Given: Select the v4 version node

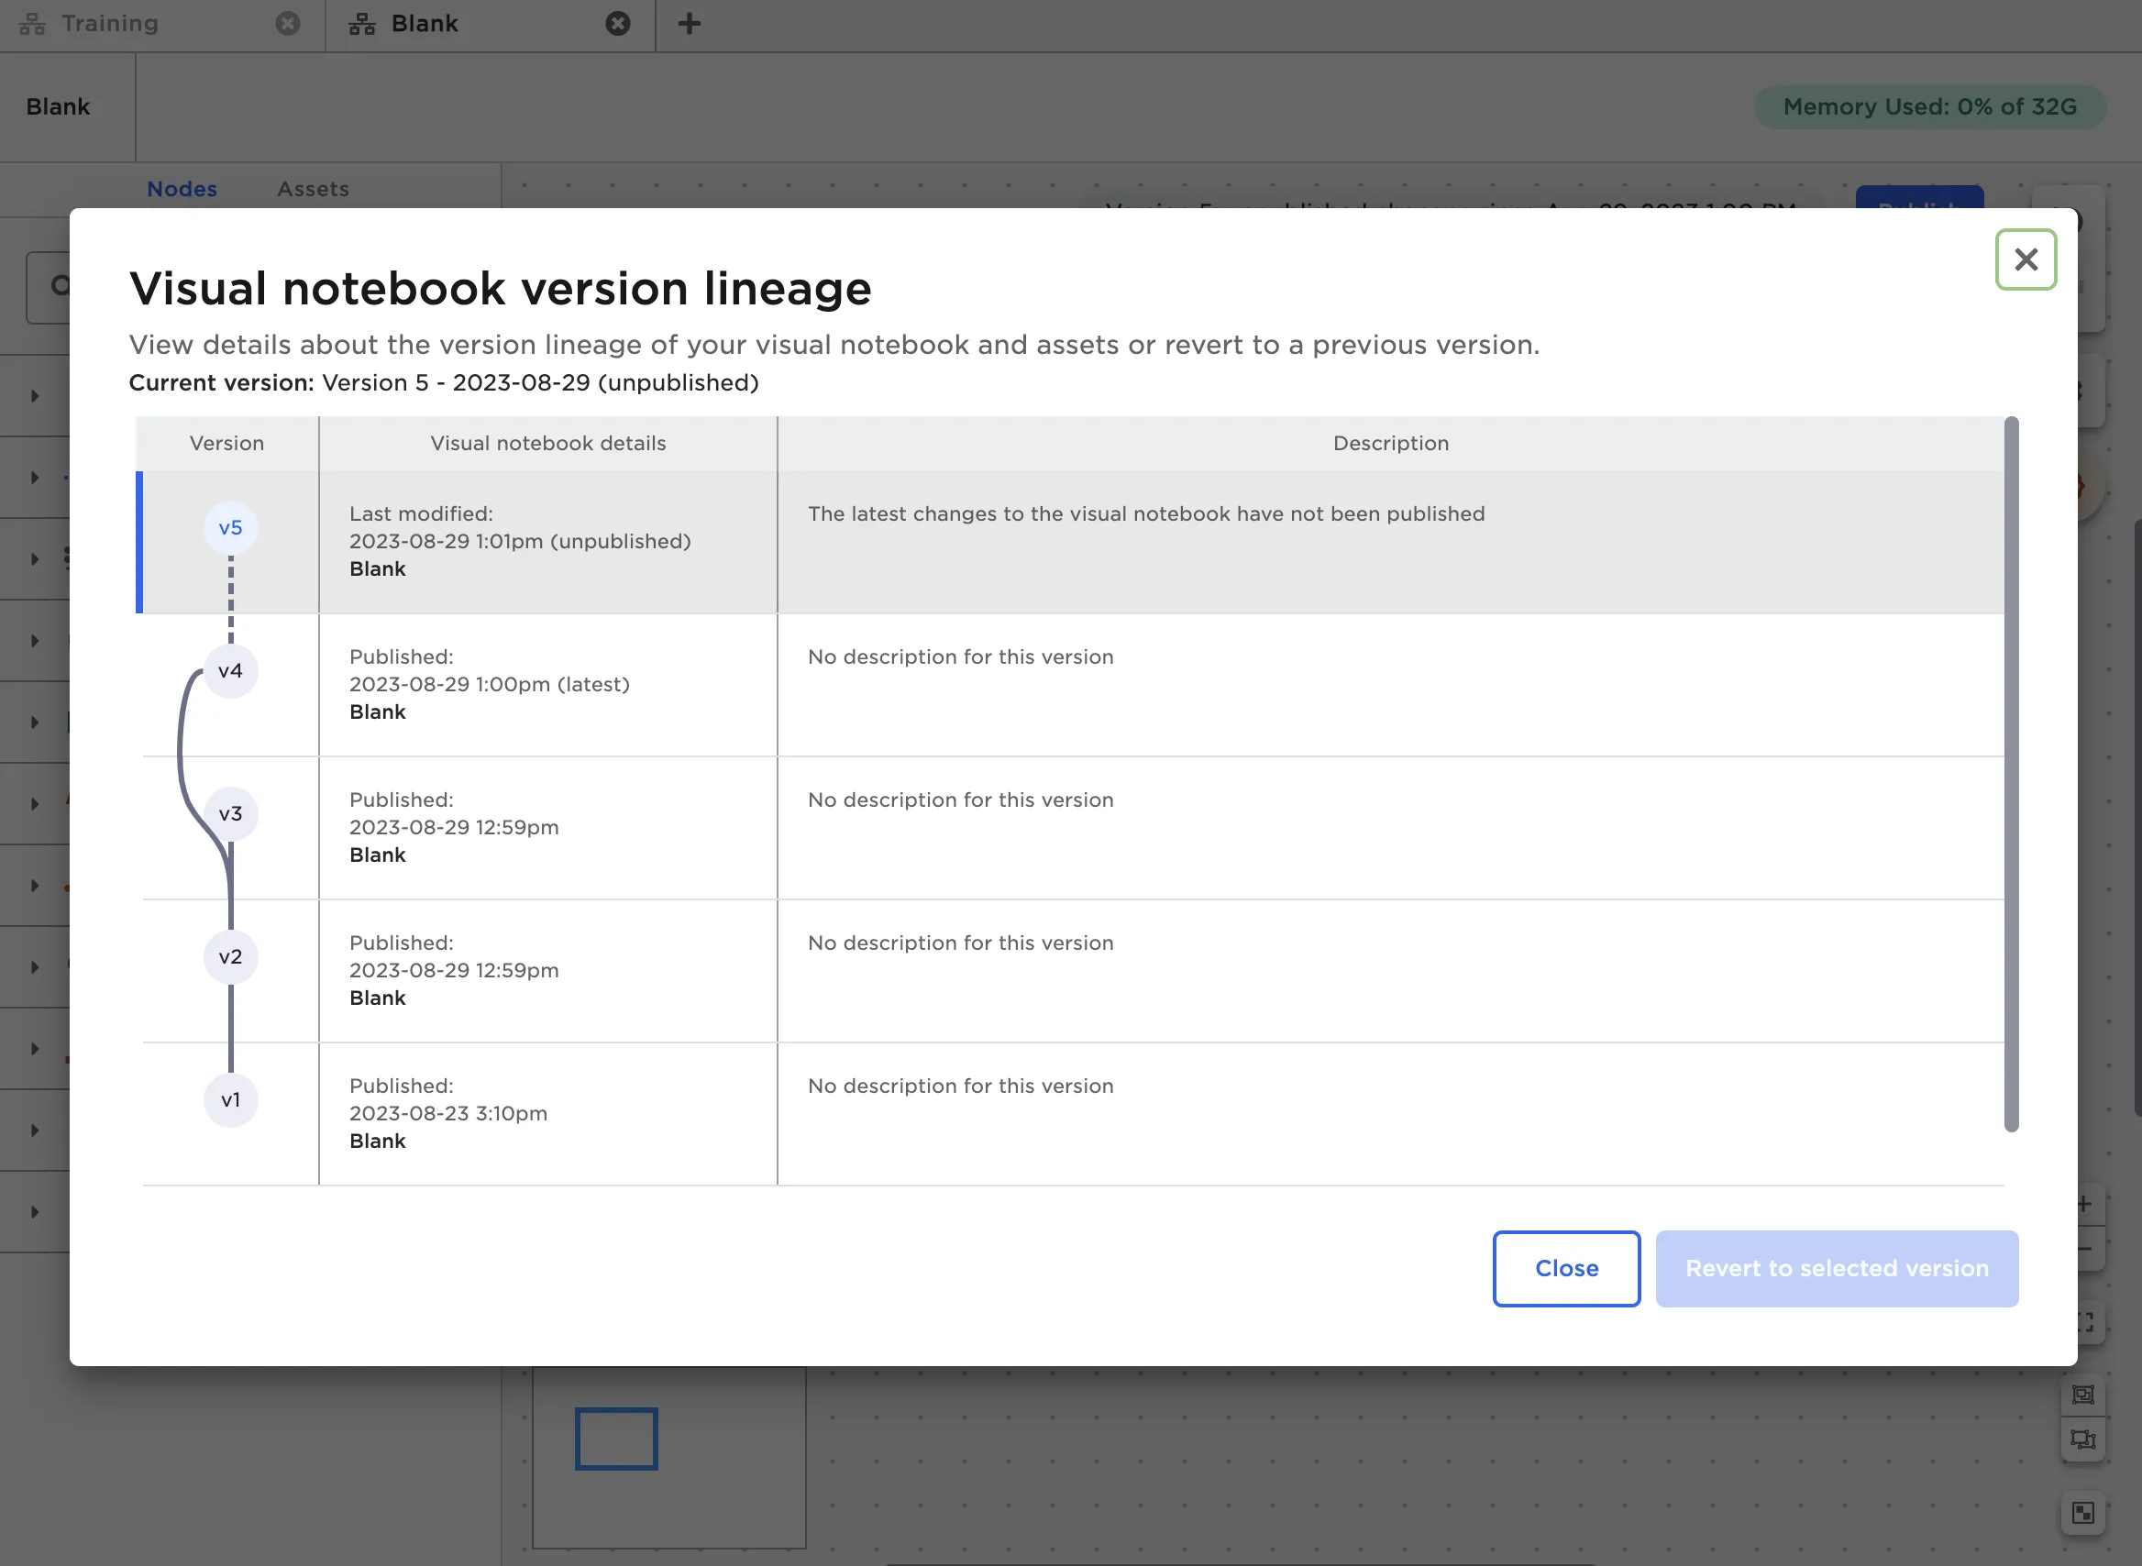Looking at the screenshot, I should click(x=230, y=671).
